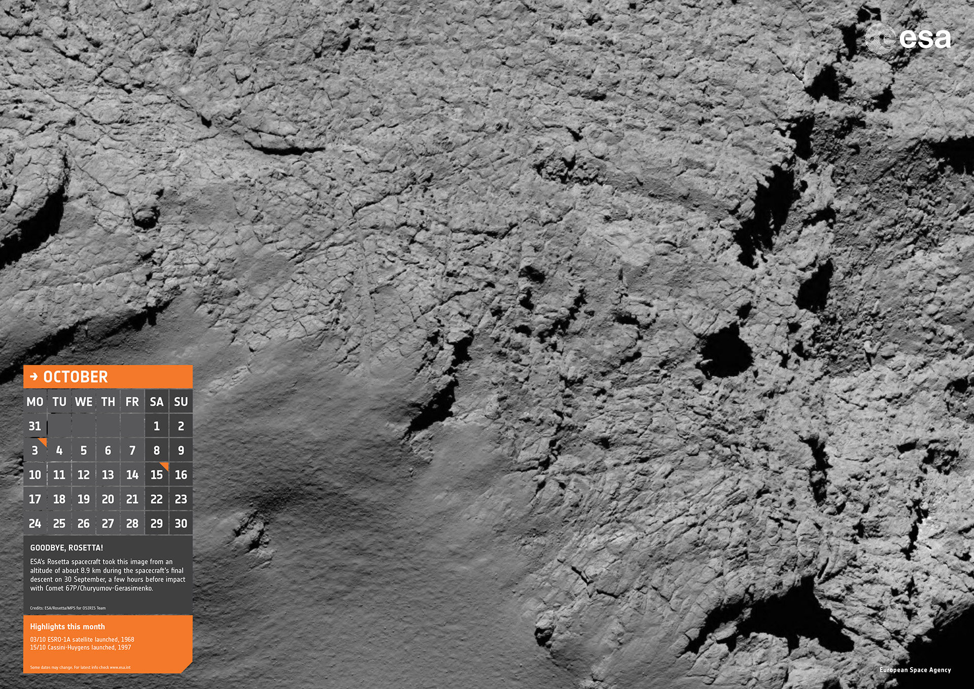Expand details for Cassini-Huygens launch entry
The image size is (974, 689).
[x=79, y=647]
